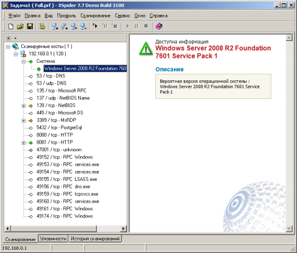Expand the 139 / tcp - NetBIOS node
This screenshot has width=297, height=253.
click(x=24, y=106)
